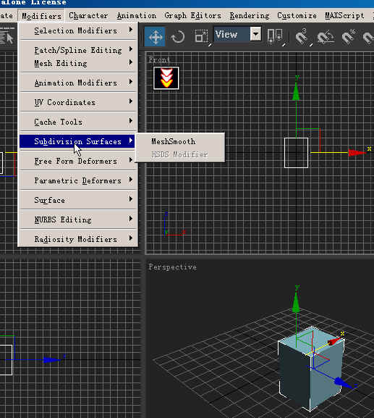Open the Modifiers menu
Image resolution: width=374 pixels, height=418 pixels.
click(x=41, y=16)
